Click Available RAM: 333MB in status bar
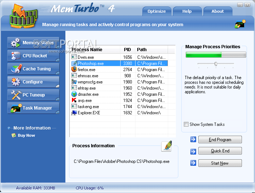The height and width of the screenshot is (193, 255). click(x=36, y=188)
